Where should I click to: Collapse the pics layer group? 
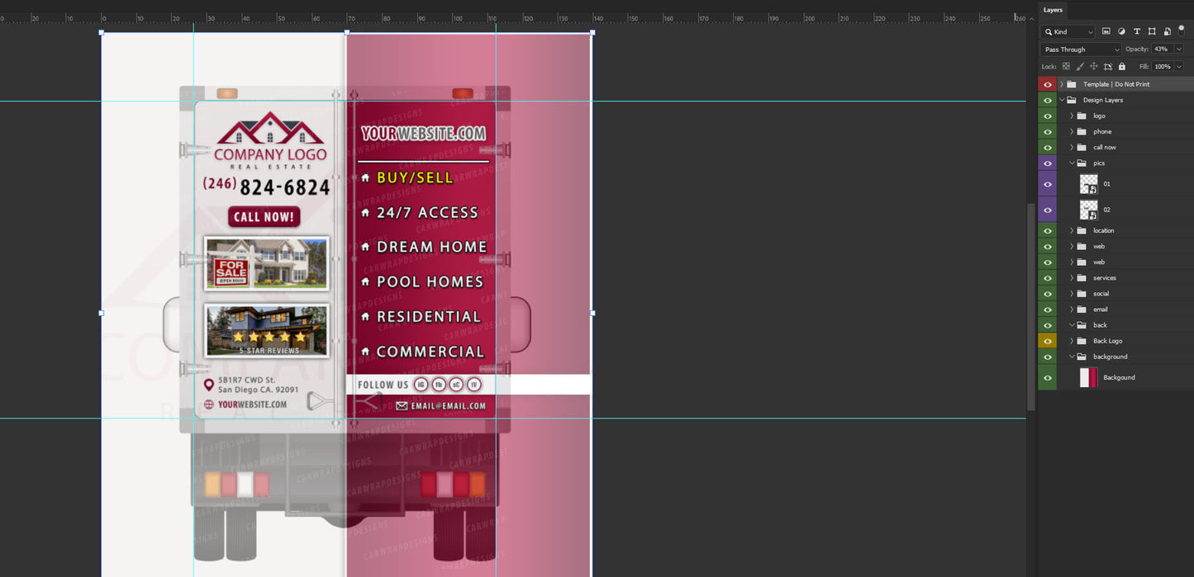click(1072, 163)
